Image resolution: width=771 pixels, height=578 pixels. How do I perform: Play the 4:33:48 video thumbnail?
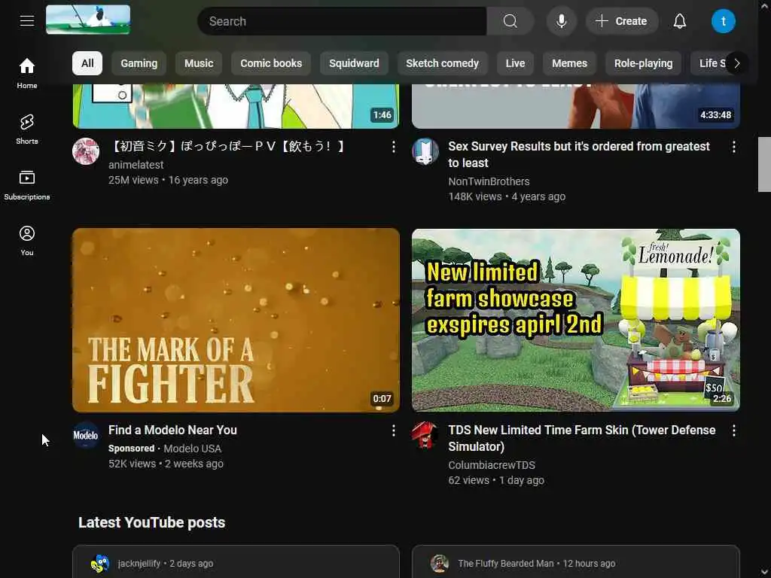pos(576,106)
